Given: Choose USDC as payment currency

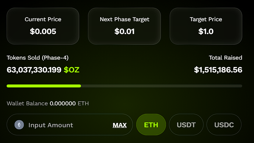Looking at the screenshot, I should [x=224, y=125].
